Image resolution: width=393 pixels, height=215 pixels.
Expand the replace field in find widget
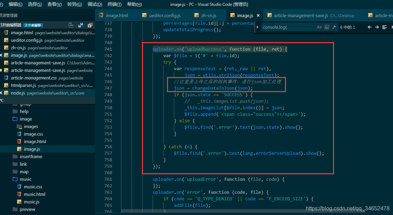258,27
